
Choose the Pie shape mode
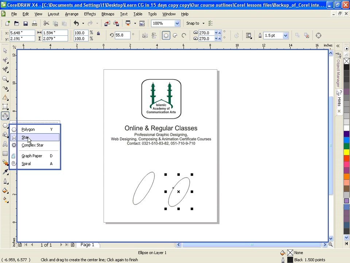click(x=175, y=35)
